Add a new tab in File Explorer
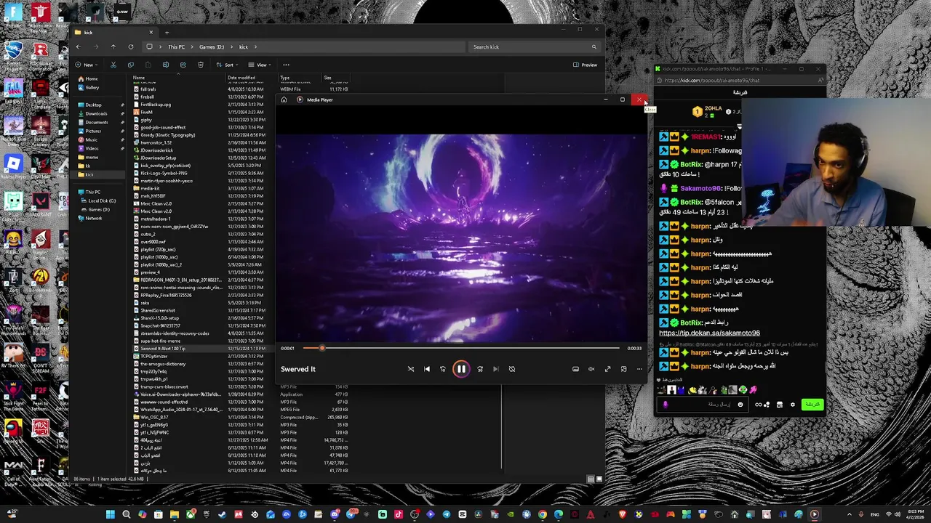 [167, 32]
